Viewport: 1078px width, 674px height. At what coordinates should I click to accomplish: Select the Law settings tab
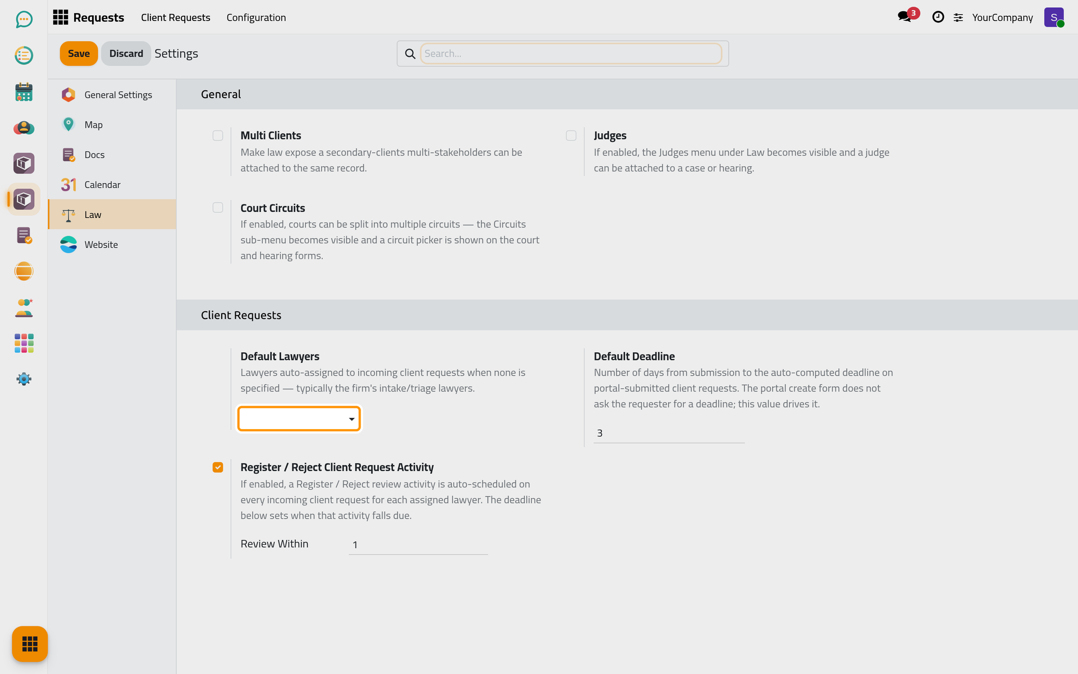112,215
